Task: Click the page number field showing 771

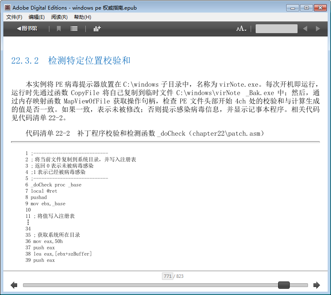Action: 167,276
